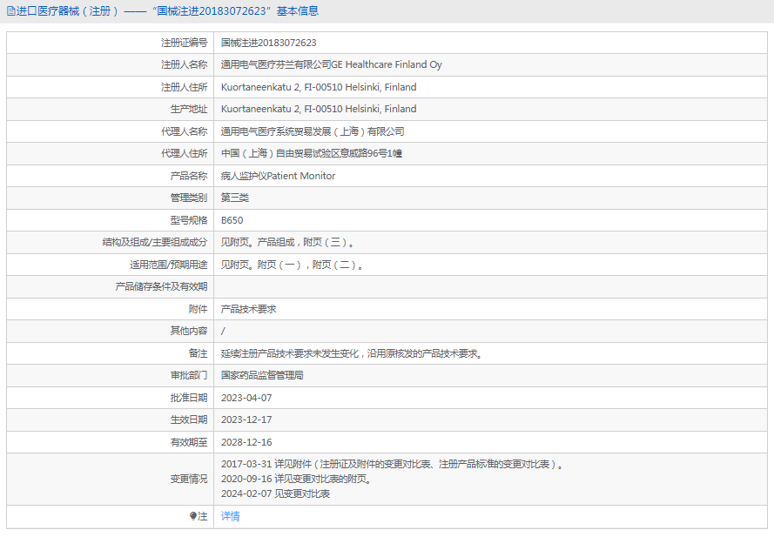Screen dimensions: 774x537
Task: Click the model specification value B650
Action: pyautogui.click(x=232, y=220)
